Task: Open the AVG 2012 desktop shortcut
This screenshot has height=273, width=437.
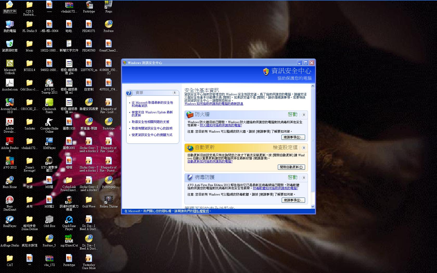Action: click(10, 163)
